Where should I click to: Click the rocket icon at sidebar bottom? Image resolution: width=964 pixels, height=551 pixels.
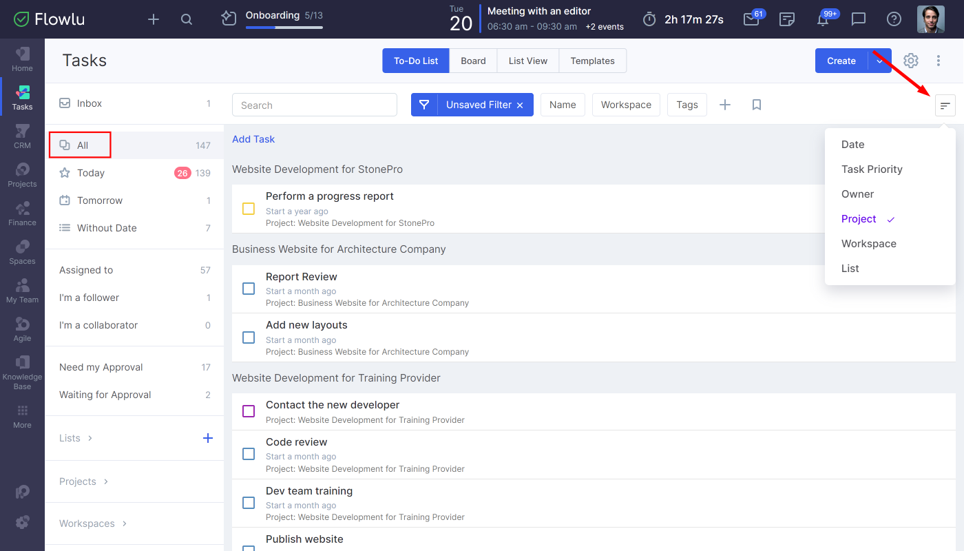[22, 492]
